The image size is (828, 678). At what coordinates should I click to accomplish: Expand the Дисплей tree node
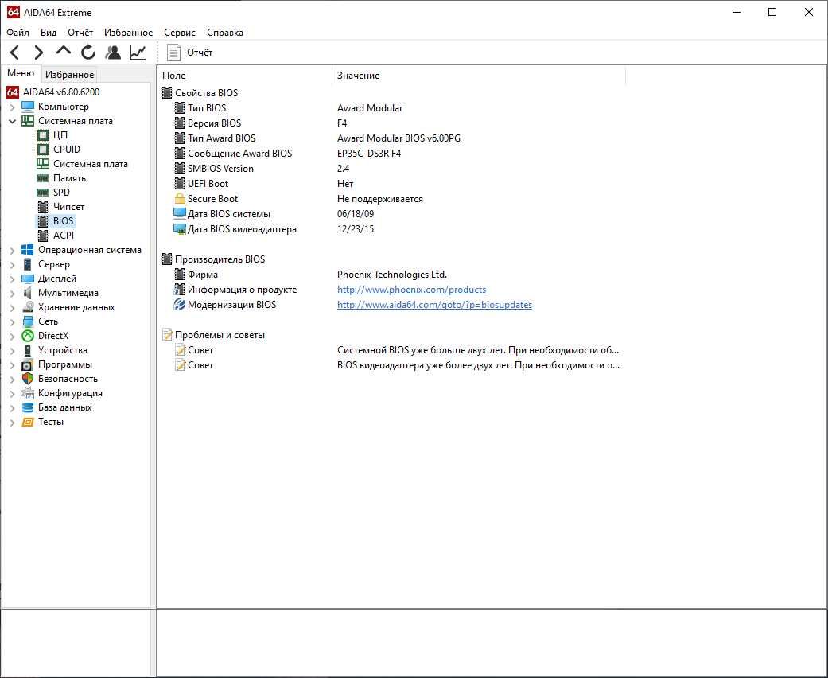click(12, 279)
